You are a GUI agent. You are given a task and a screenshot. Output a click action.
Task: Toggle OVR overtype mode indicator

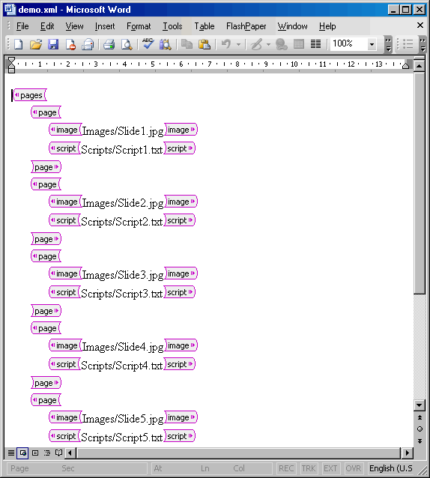(353, 468)
